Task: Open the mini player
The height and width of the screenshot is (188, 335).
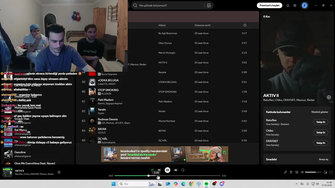Action: click(x=325, y=172)
